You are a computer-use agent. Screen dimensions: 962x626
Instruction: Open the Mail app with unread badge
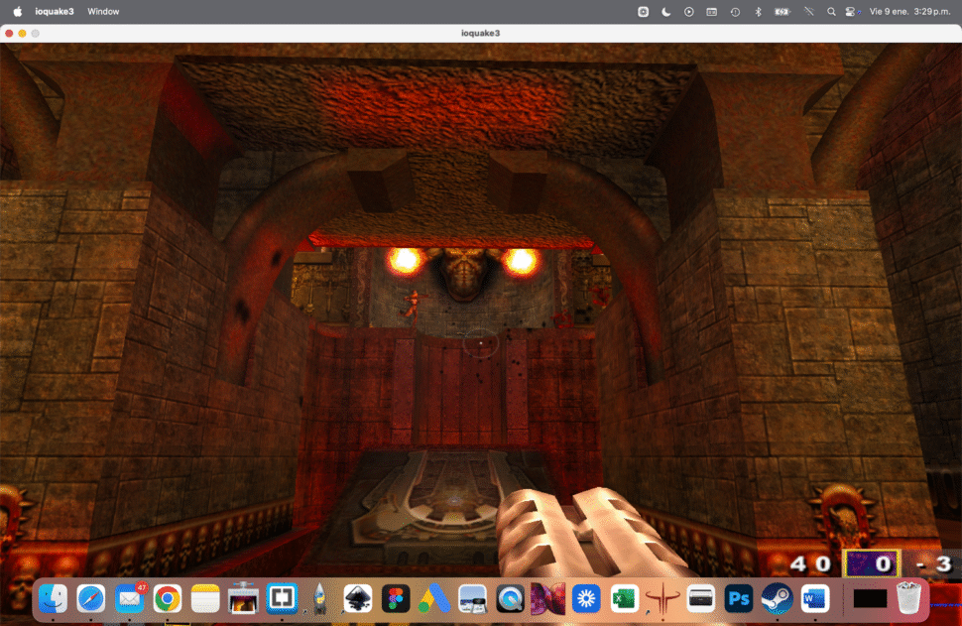coord(129,599)
